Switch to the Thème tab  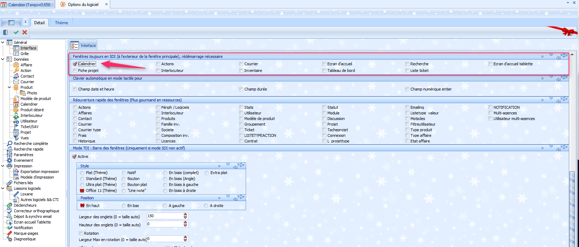(61, 23)
